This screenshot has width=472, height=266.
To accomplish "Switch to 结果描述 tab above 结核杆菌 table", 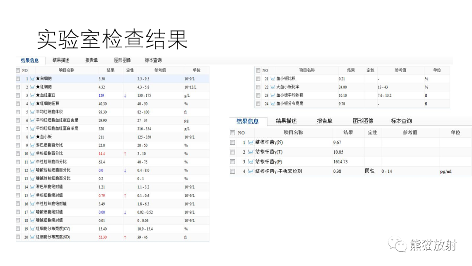I will (286, 121).
